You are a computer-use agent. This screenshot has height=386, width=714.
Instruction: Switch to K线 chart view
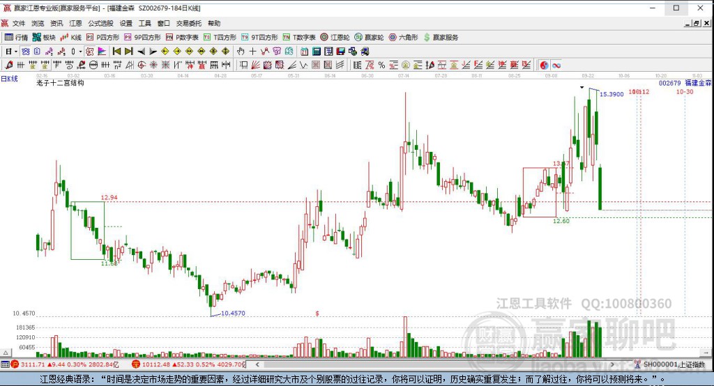70,38
